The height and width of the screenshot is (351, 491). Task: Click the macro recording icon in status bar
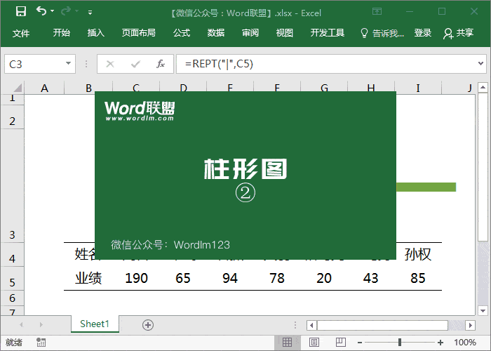(41, 343)
